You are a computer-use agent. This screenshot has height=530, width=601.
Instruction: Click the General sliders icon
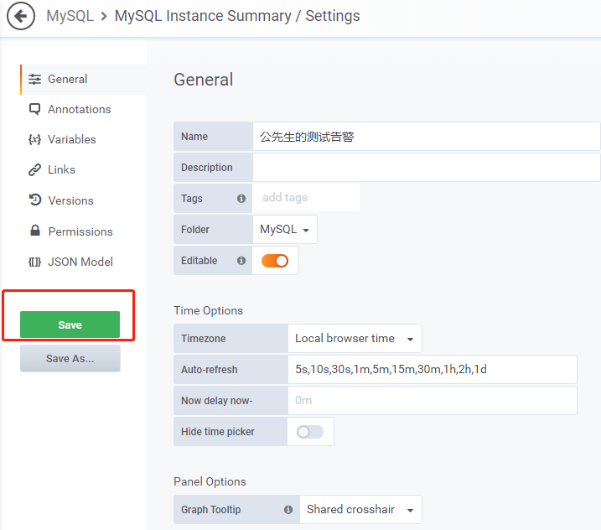point(34,79)
